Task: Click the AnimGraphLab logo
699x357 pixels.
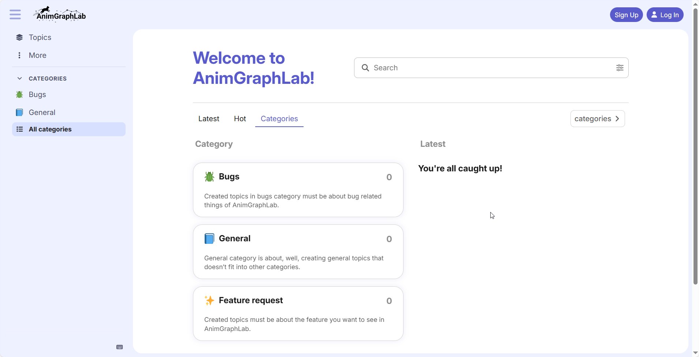Action: coord(60,15)
